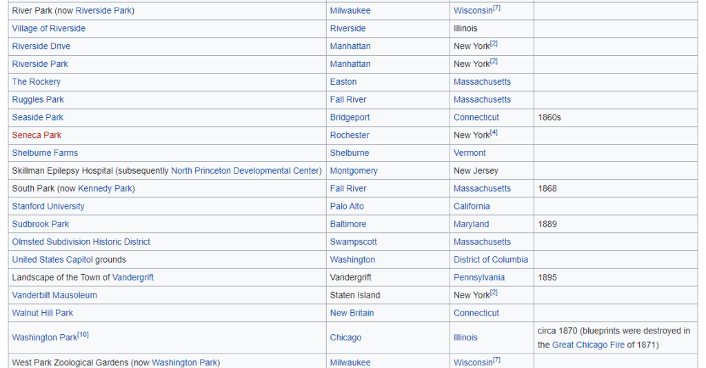Open The Rockery article link
706x368 pixels.
pos(36,82)
